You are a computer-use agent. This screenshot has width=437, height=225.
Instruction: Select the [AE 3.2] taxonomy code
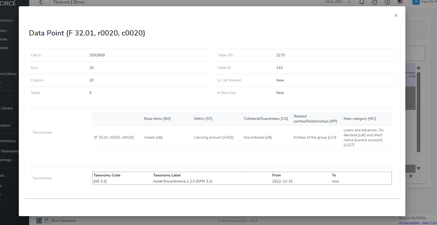(100, 181)
